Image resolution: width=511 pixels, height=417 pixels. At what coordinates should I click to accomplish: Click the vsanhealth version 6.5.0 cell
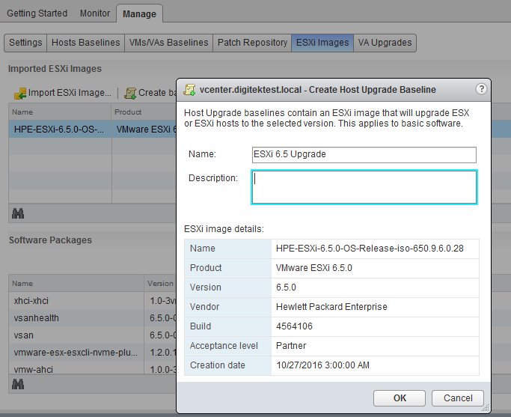(x=160, y=318)
